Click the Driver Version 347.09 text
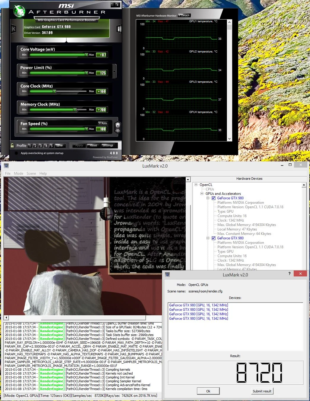The image size is (310, 401). (38, 33)
